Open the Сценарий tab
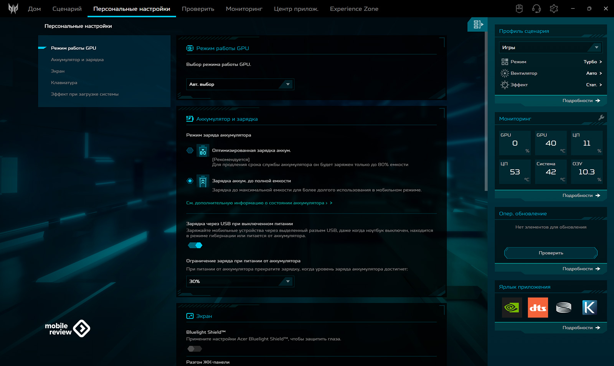Screen dimensions: 614x366 (x=67, y=9)
